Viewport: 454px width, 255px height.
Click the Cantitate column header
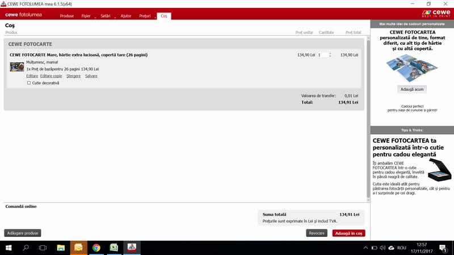326,32
